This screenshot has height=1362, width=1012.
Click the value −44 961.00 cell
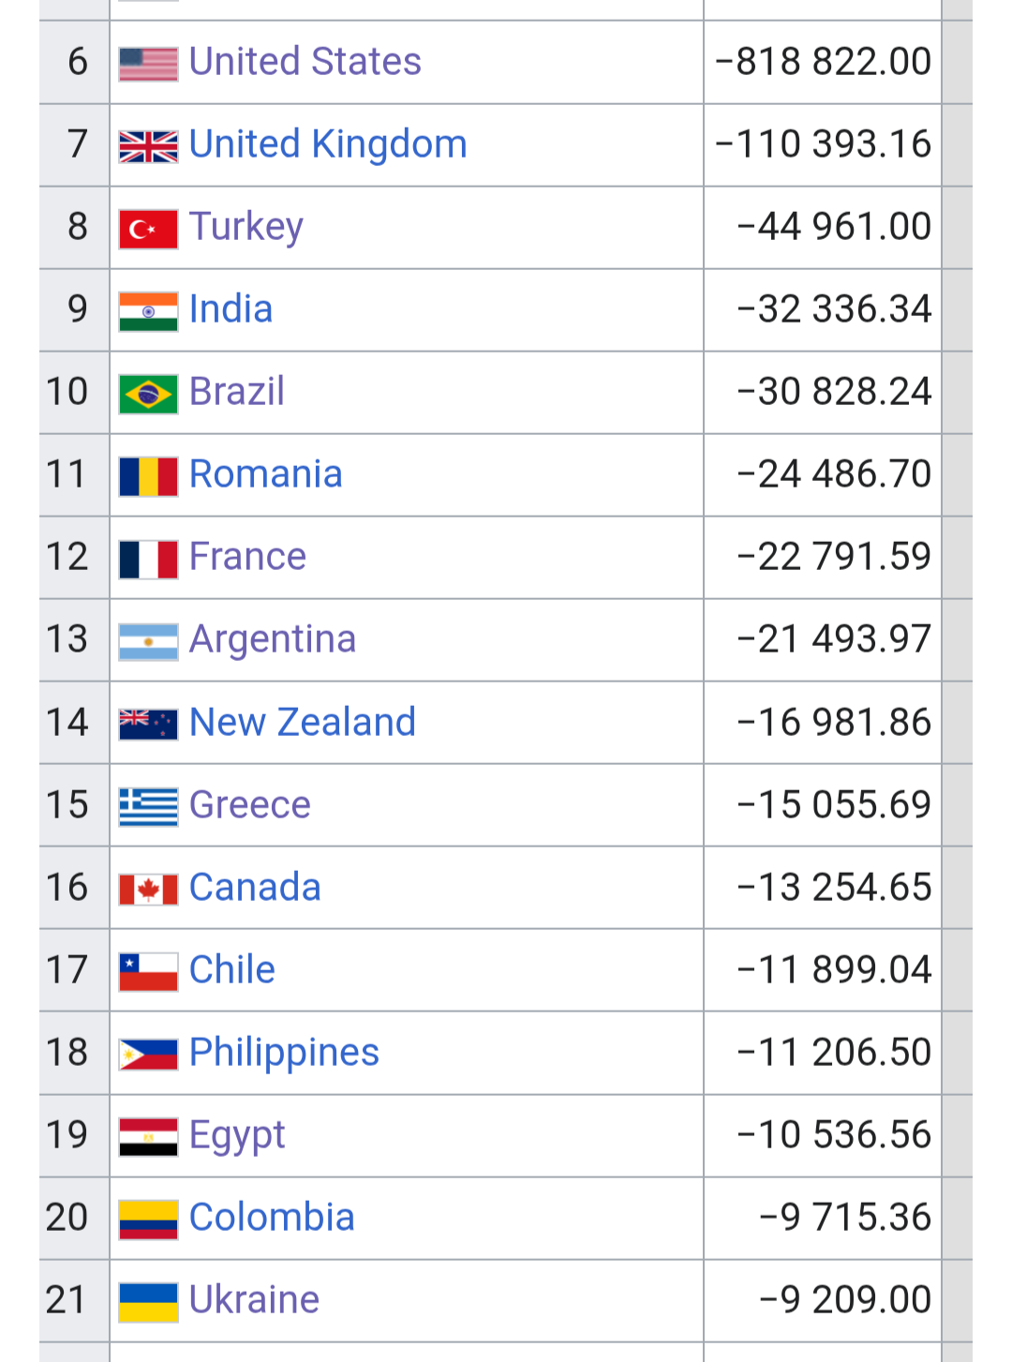[x=834, y=227]
